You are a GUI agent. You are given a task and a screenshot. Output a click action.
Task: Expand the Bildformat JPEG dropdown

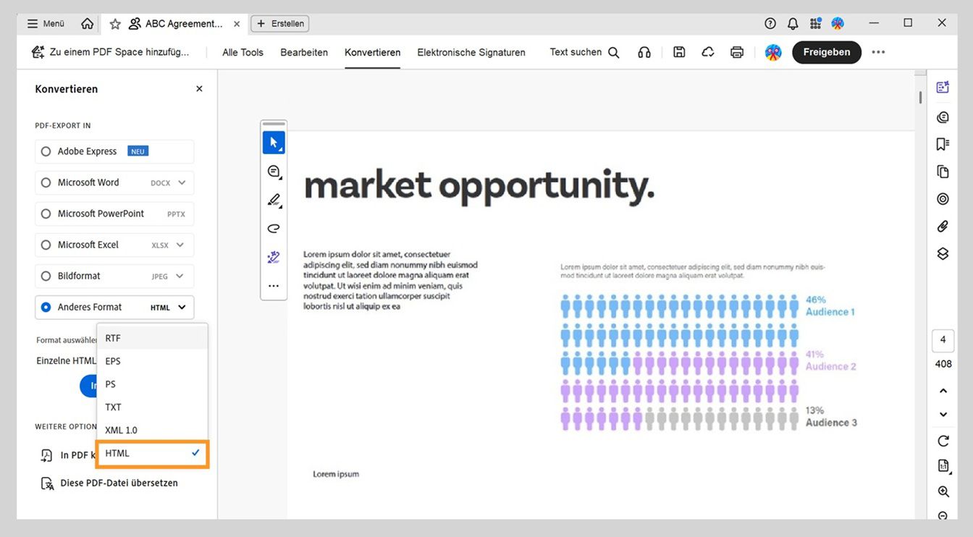tap(178, 276)
